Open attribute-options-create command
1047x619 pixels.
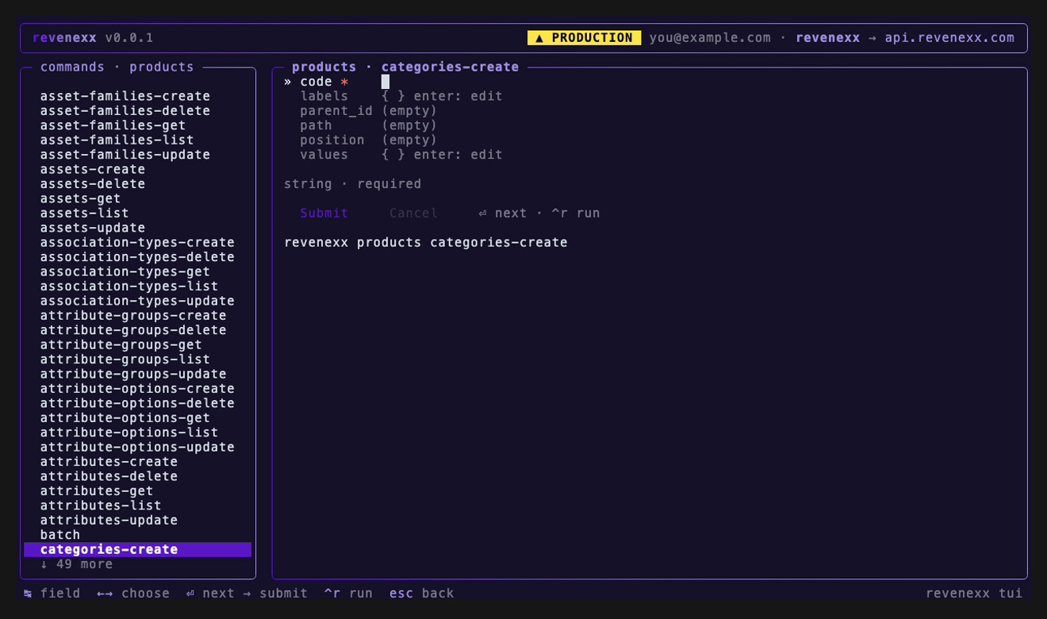pos(137,388)
